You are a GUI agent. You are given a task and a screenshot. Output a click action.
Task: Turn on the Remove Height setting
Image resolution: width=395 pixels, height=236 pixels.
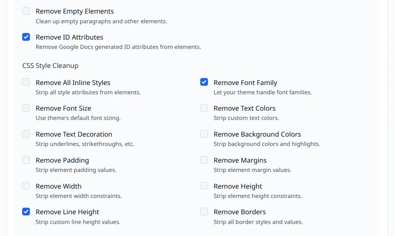204,186
